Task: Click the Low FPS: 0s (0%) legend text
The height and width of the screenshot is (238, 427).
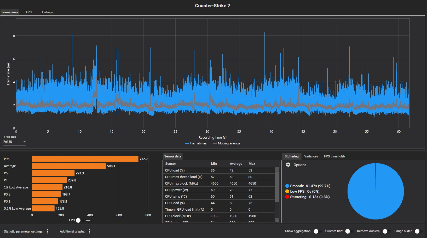Action: (x=305, y=191)
